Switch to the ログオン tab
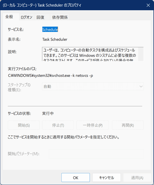 (27, 17)
